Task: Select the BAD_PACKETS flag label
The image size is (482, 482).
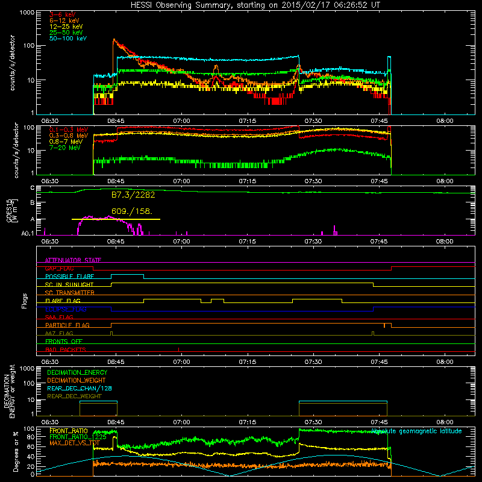Action: pos(66,349)
